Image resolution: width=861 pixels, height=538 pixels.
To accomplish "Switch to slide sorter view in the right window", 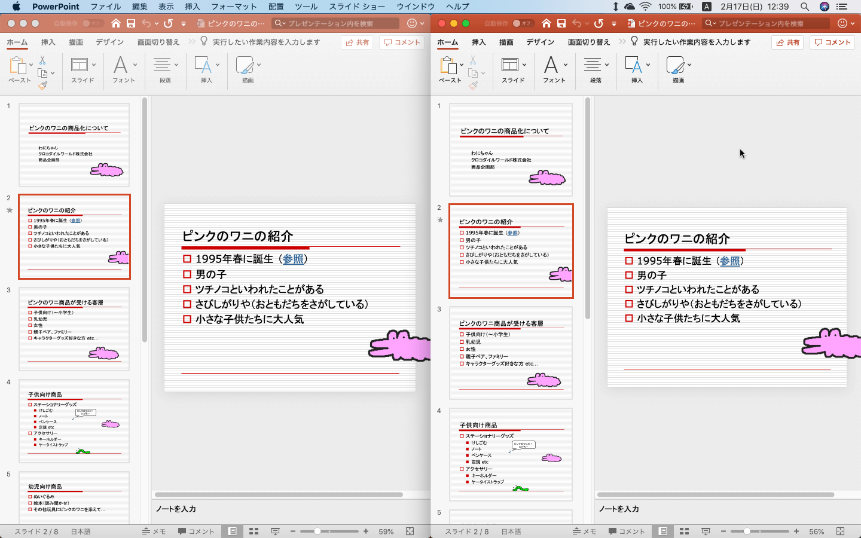I will [x=684, y=531].
